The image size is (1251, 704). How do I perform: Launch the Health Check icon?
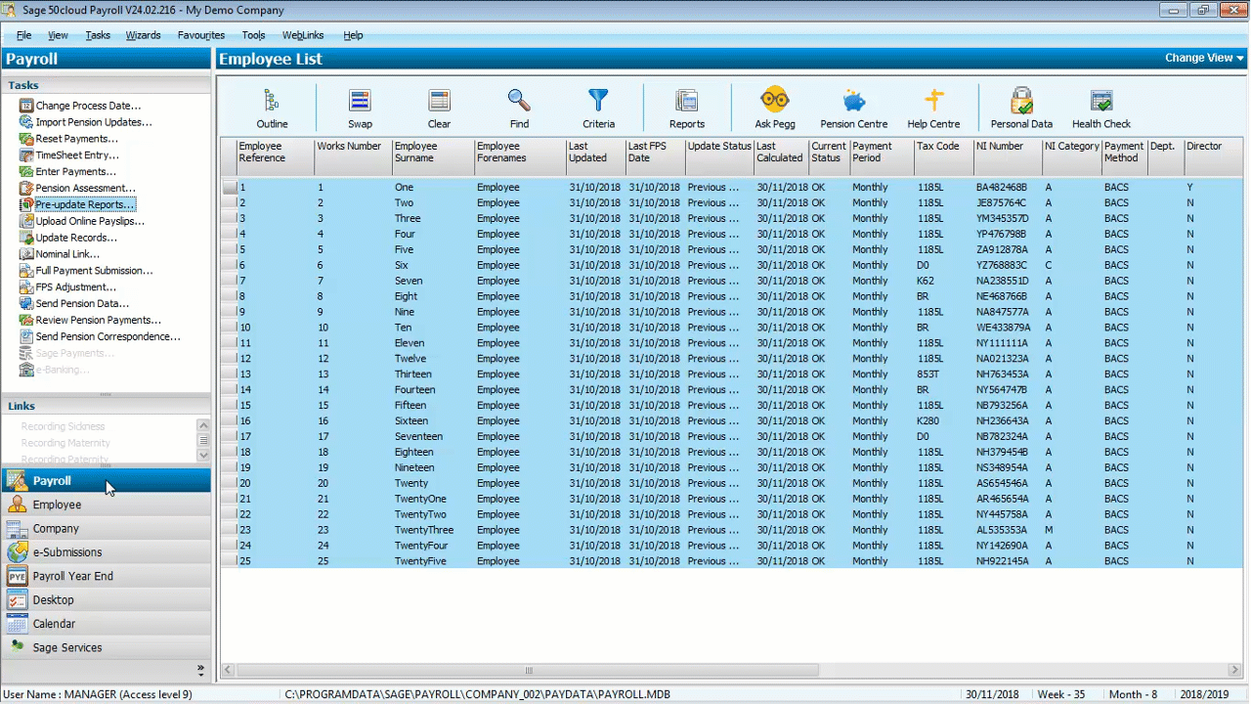click(x=1100, y=102)
